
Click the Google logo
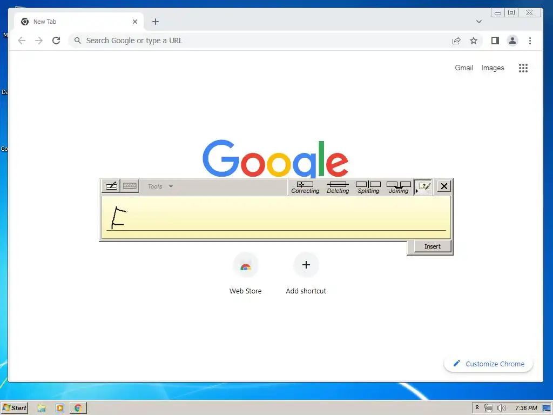tap(275, 158)
